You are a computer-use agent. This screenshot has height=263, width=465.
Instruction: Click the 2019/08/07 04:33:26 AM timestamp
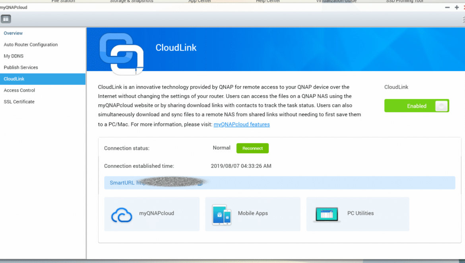point(241,166)
